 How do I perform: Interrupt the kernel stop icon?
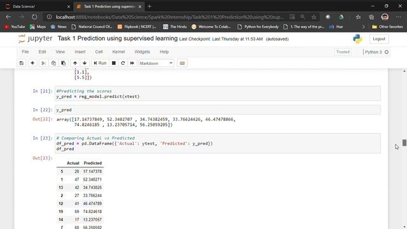tap(114, 63)
